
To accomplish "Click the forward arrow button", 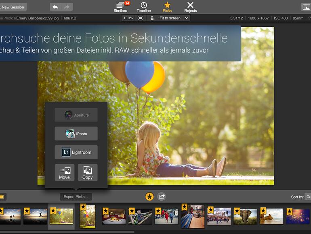I will pyautogui.click(x=67, y=7).
